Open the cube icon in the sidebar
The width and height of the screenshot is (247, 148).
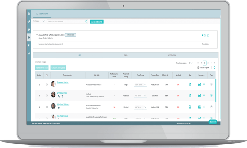click(29, 37)
